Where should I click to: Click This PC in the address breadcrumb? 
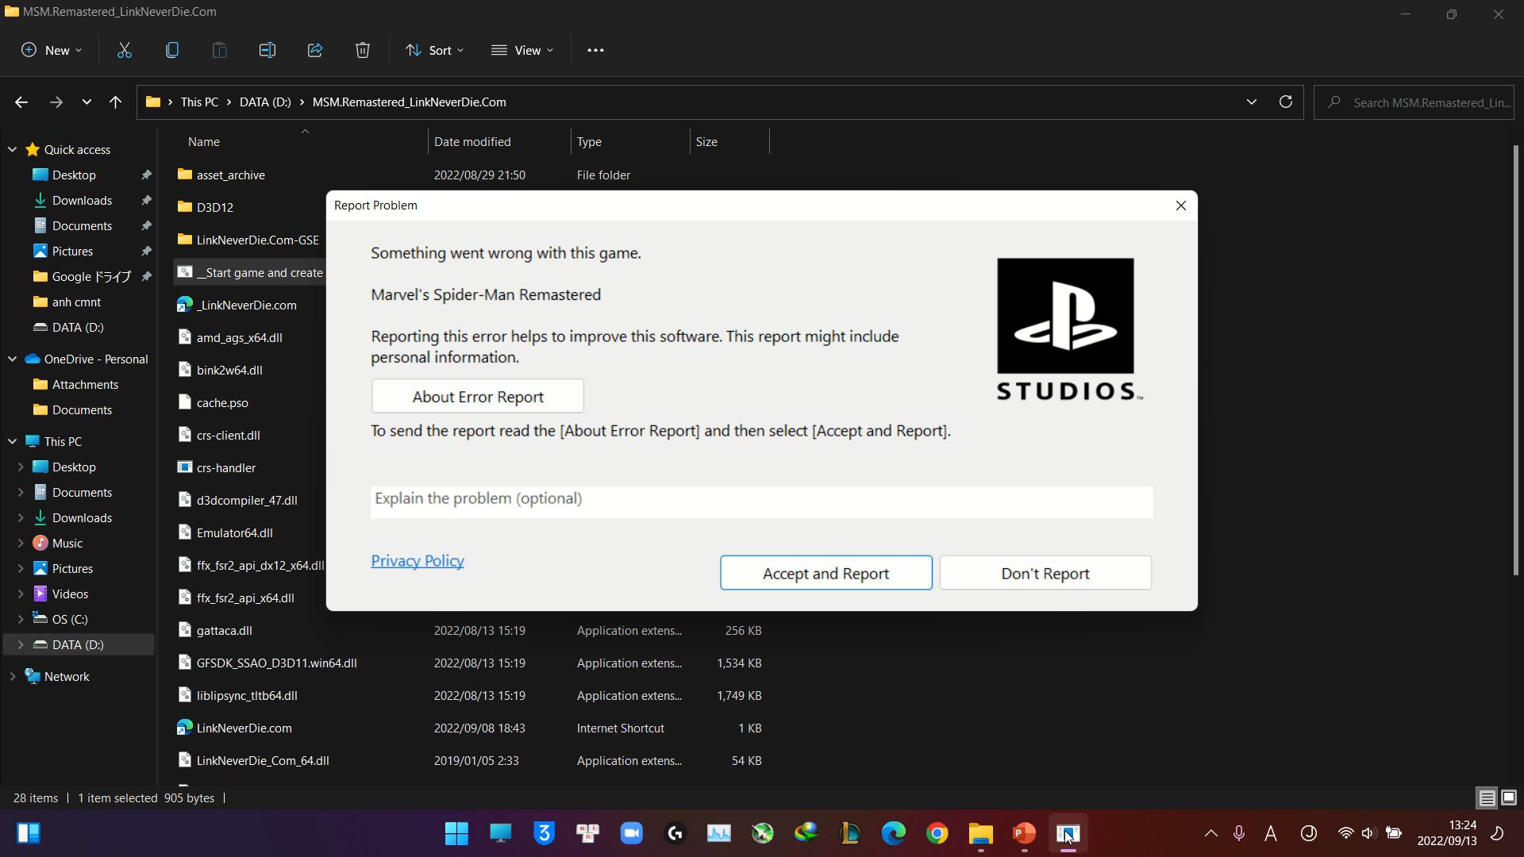[x=199, y=102]
